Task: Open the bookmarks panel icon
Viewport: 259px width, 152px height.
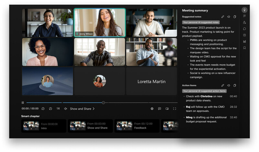Action: click(244, 48)
